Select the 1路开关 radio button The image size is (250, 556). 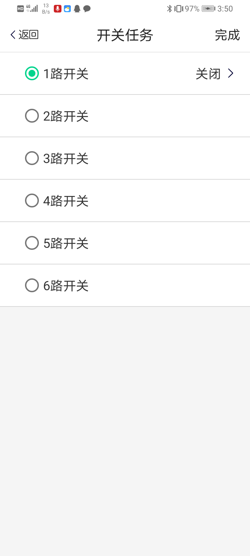[32, 73]
